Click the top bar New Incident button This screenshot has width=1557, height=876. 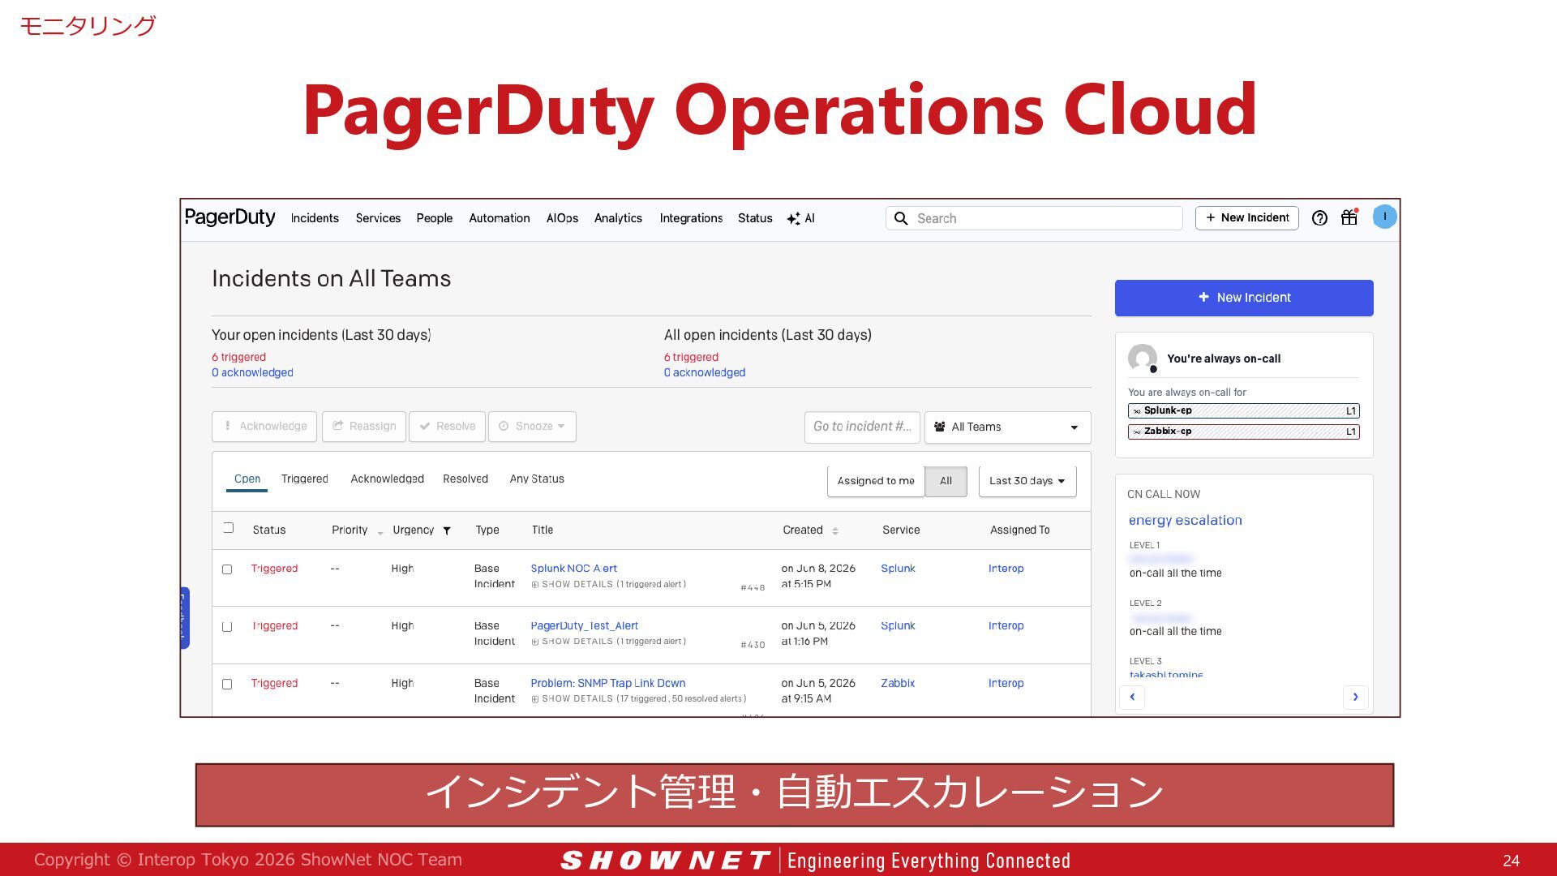(x=1246, y=218)
